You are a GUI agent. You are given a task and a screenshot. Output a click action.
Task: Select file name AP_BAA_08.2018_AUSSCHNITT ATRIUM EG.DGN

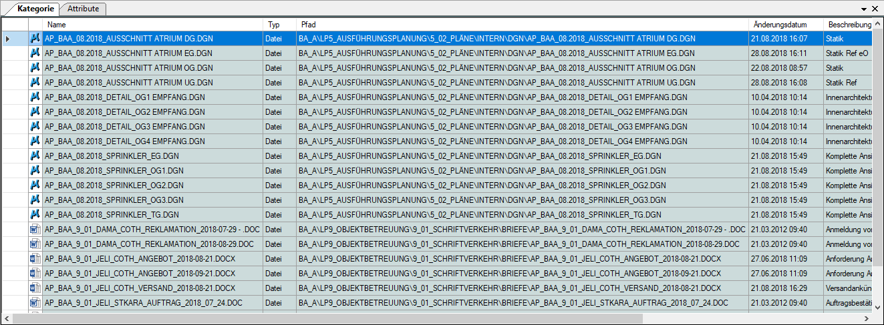click(x=128, y=53)
